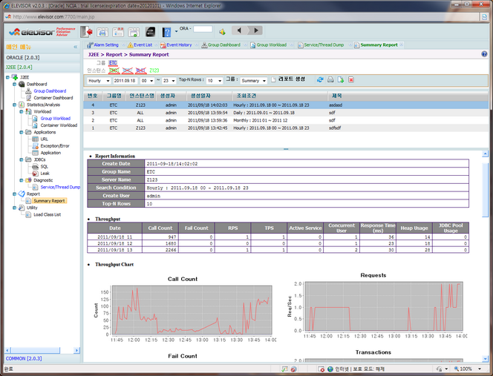Image resolution: width=493 pixels, height=376 pixels.
Task: Click the speaker alarm sound icon
Action: 222,32
